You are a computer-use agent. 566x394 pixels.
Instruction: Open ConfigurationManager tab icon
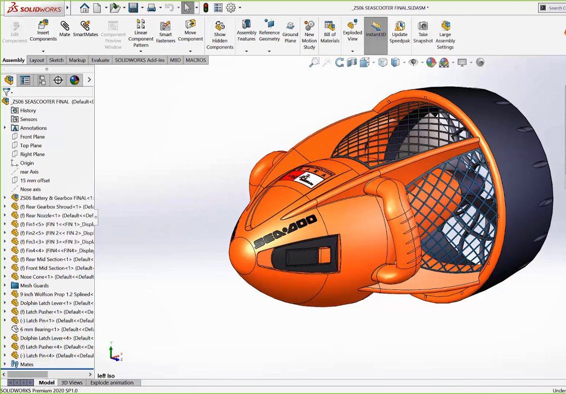42,80
